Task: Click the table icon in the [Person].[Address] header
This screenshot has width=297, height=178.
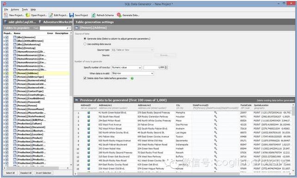Action: click(x=77, y=28)
